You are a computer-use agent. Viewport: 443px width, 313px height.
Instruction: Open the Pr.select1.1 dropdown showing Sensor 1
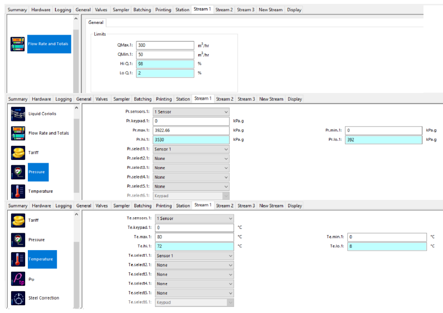(x=191, y=149)
